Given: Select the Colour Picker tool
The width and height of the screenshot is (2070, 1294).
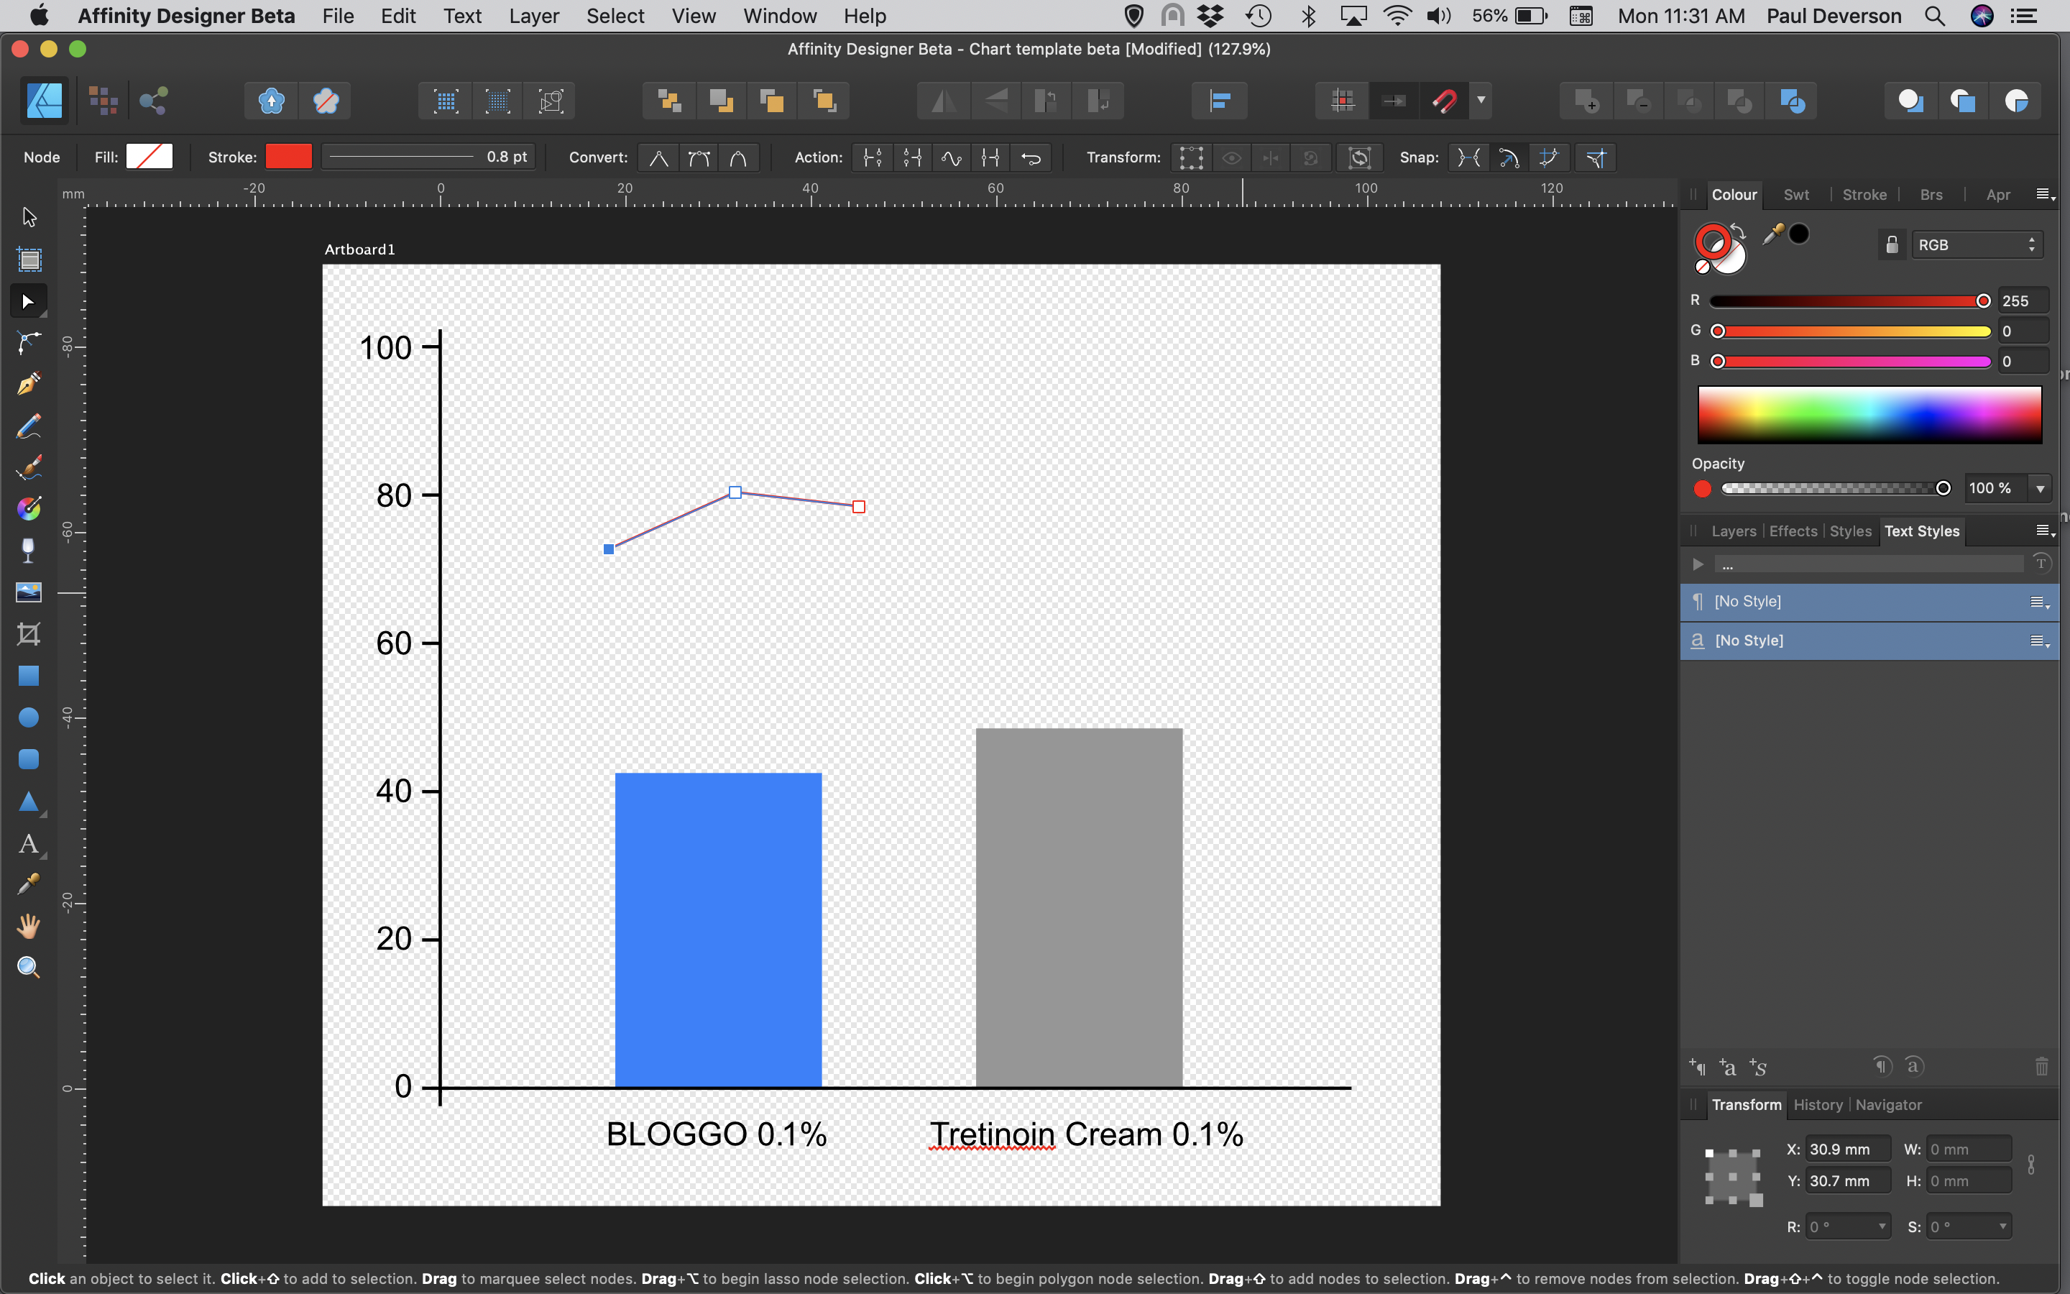Looking at the screenshot, I should (x=29, y=884).
